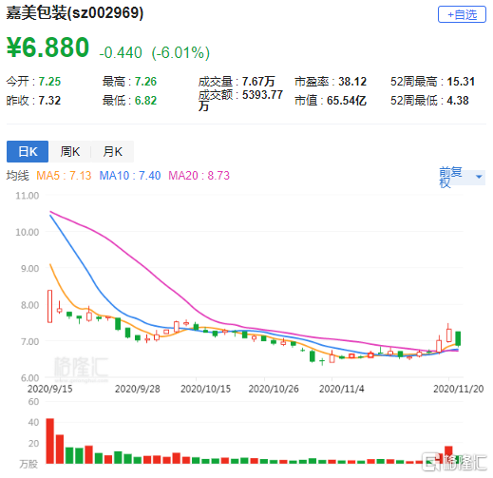Click 最高 value 7.26
Screen dimensions: 493x478
tap(145, 82)
